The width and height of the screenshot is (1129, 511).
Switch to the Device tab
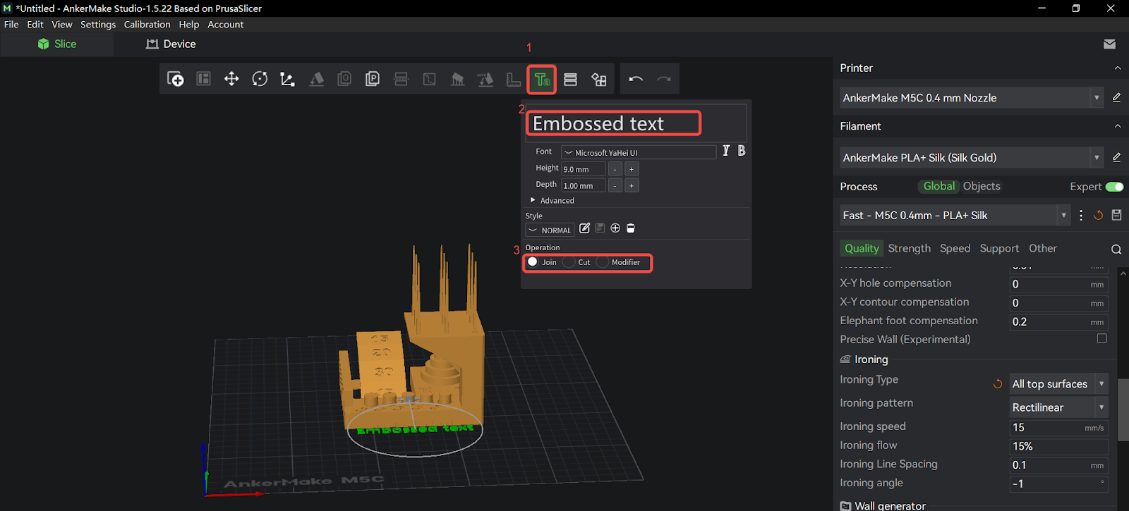pyautogui.click(x=171, y=44)
